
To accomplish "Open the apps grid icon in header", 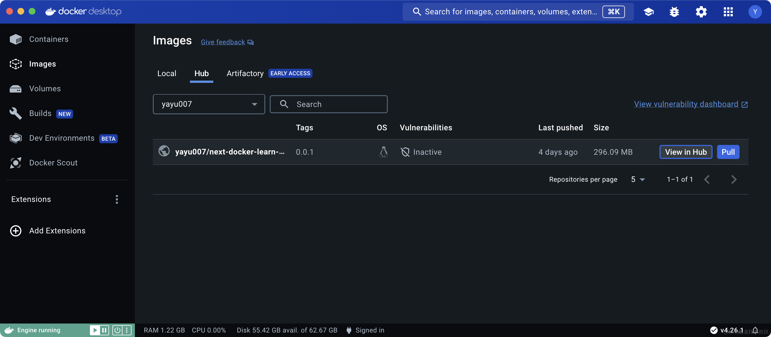I will pyautogui.click(x=728, y=12).
